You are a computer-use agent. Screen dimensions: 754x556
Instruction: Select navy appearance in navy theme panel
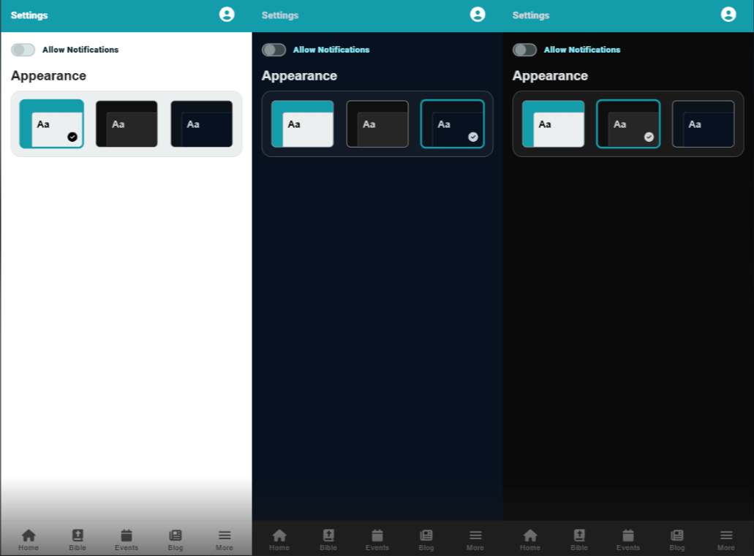tap(453, 123)
